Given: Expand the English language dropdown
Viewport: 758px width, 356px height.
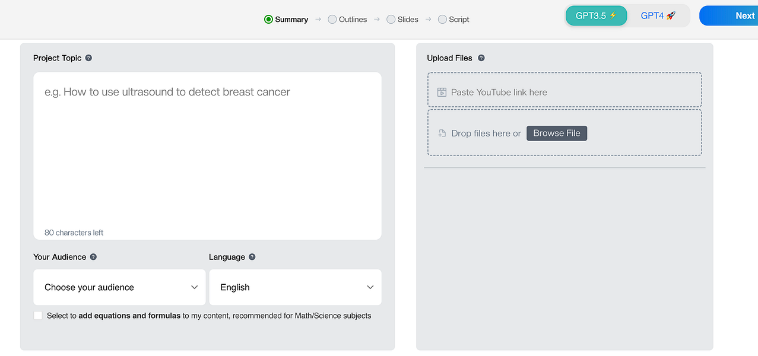Looking at the screenshot, I should pos(295,287).
